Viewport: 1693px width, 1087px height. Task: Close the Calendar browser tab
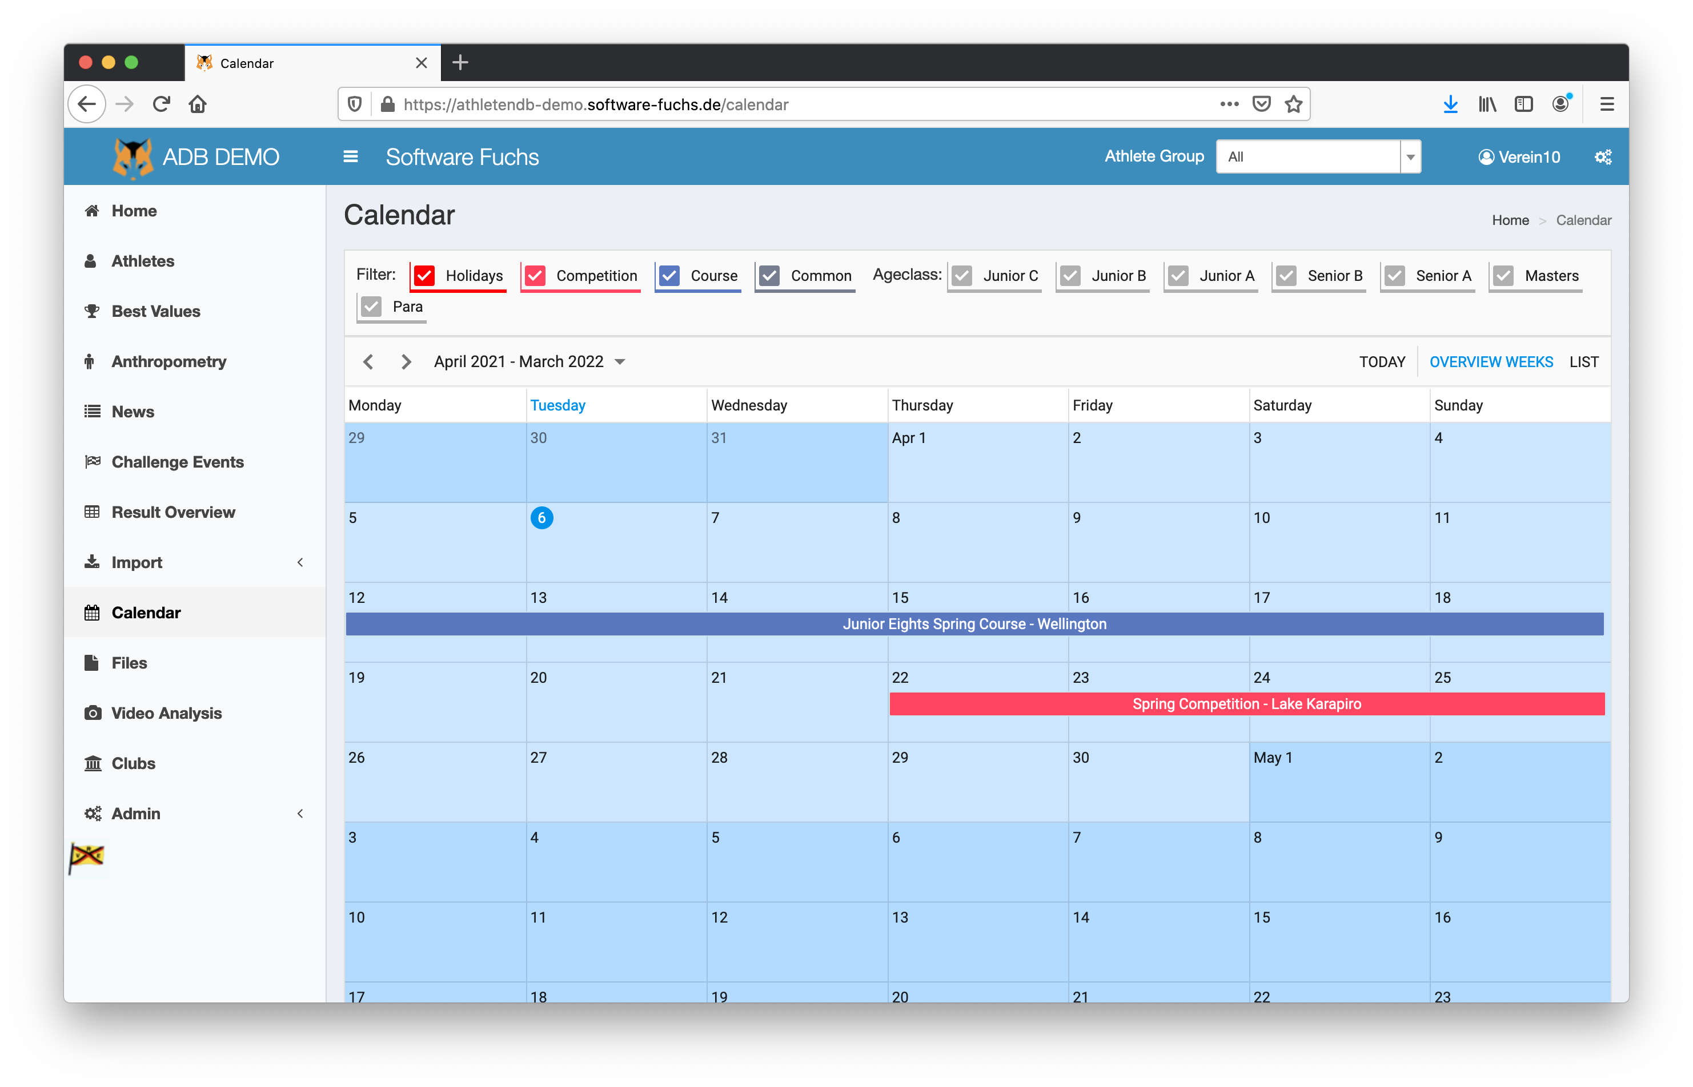click(x=422, y=63)
